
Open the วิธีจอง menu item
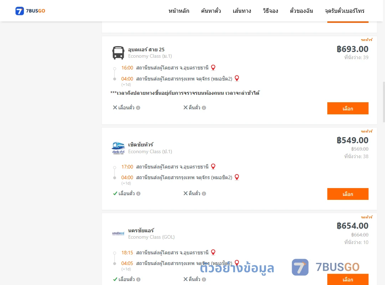click(270, 11)
